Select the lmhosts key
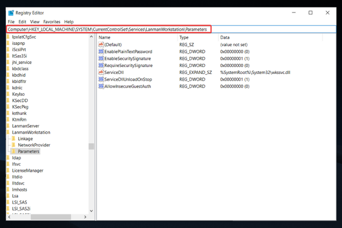The width and height of the screenshot is (342, 228). point(20,190)
